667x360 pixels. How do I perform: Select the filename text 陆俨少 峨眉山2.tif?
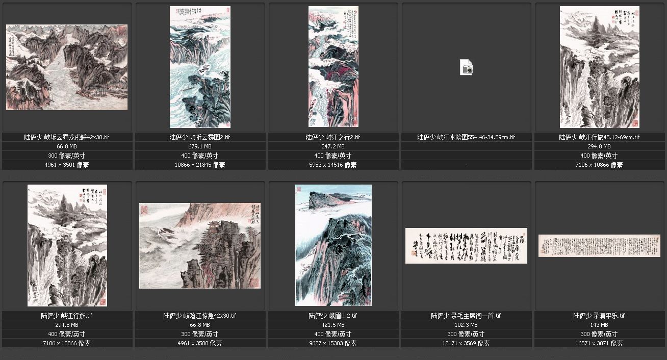[333, 316]
